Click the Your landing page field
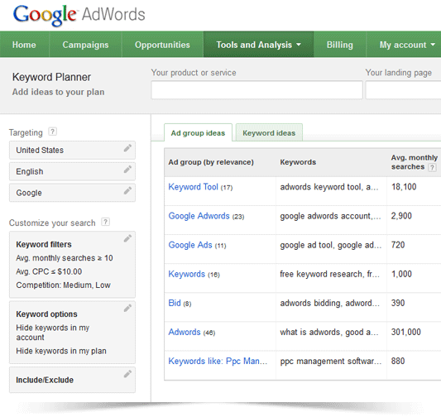 (x=403, y=90)
